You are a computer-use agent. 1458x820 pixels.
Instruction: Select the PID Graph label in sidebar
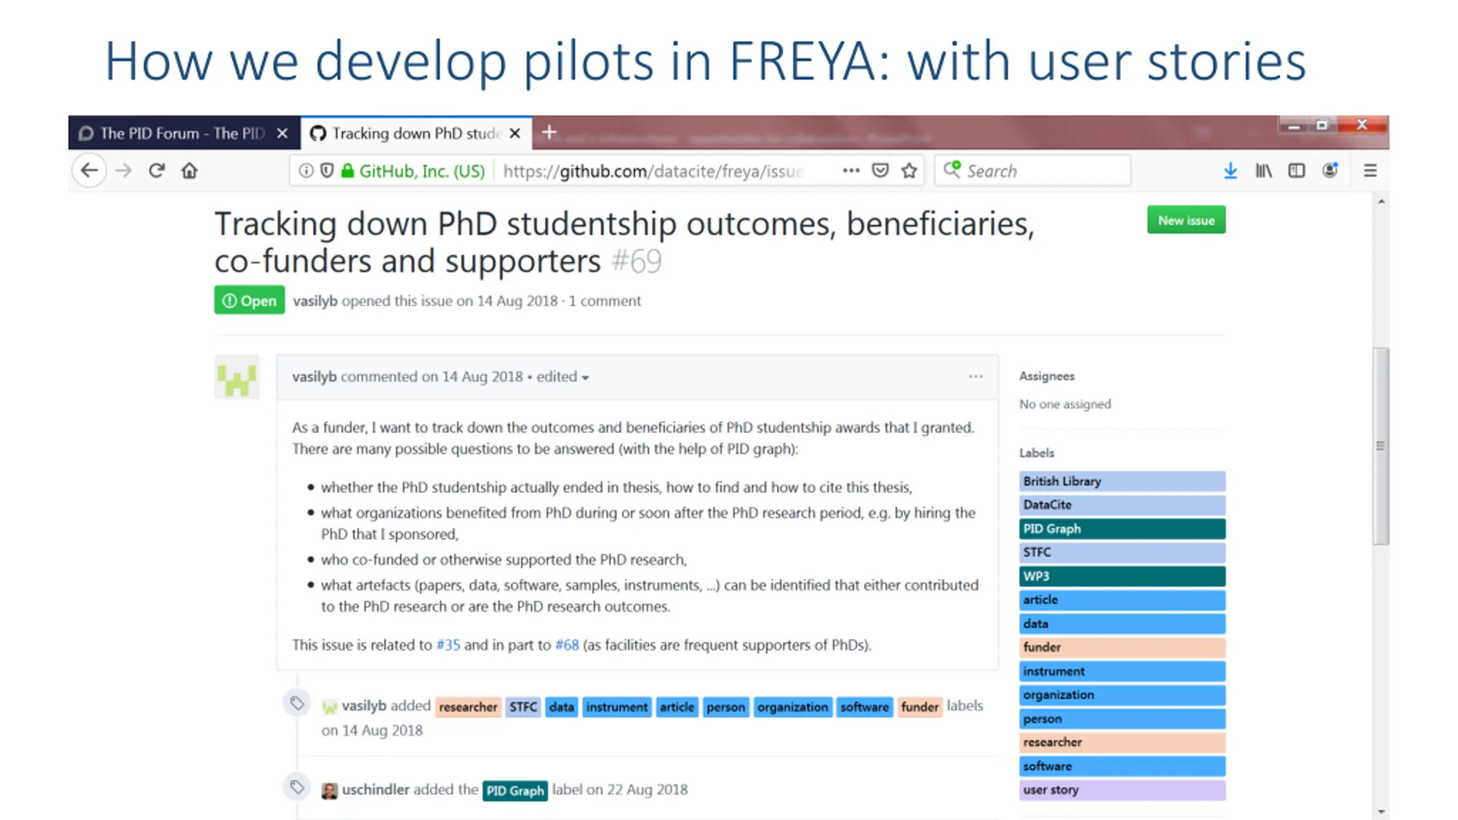[x=1122, y=528]
